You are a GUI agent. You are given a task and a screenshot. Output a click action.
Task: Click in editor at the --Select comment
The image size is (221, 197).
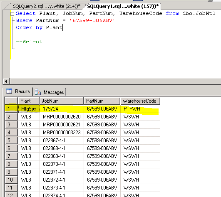(x=29, y=42)
